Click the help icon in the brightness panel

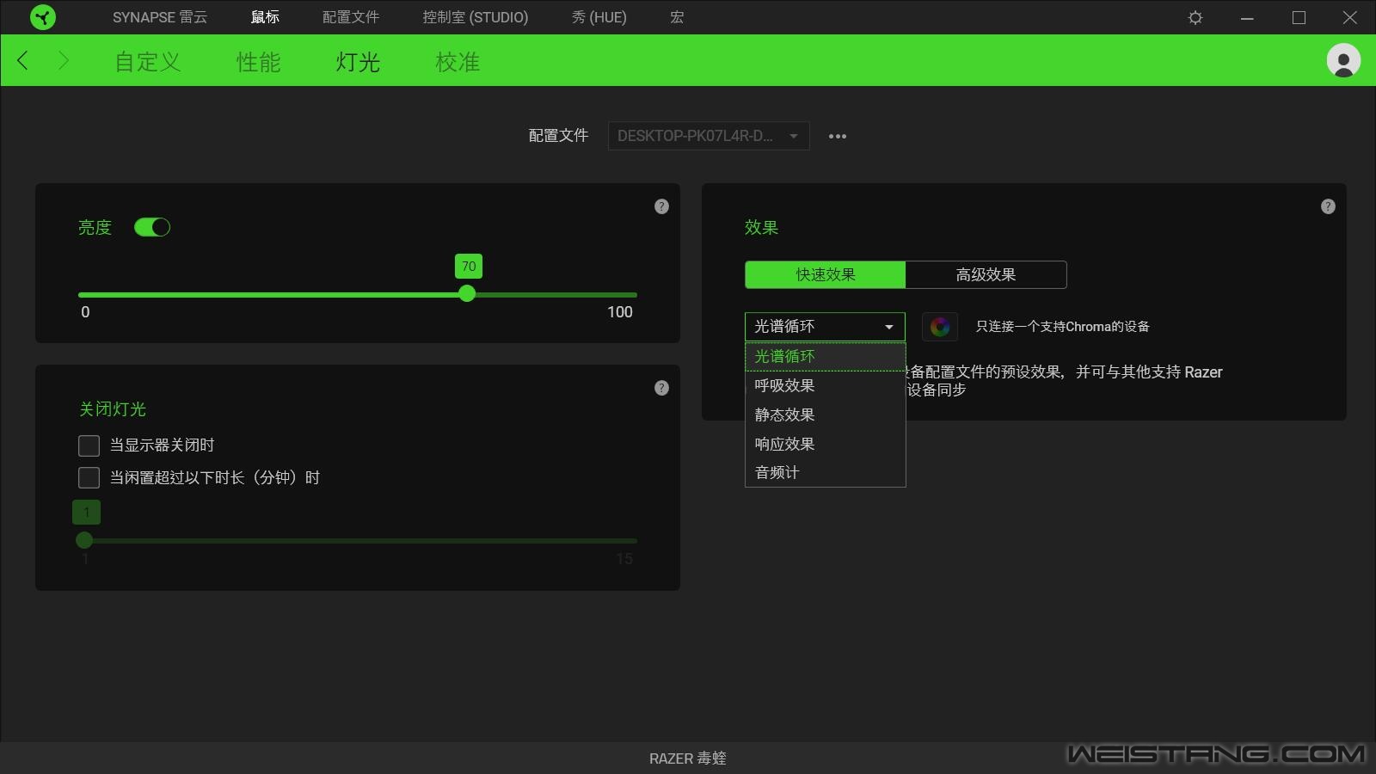pos(661,206)
